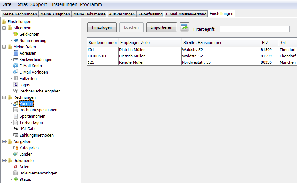Click the USt-Satz percent icon
The width and height of the screenshot is (297, 183).
point(16,129)
